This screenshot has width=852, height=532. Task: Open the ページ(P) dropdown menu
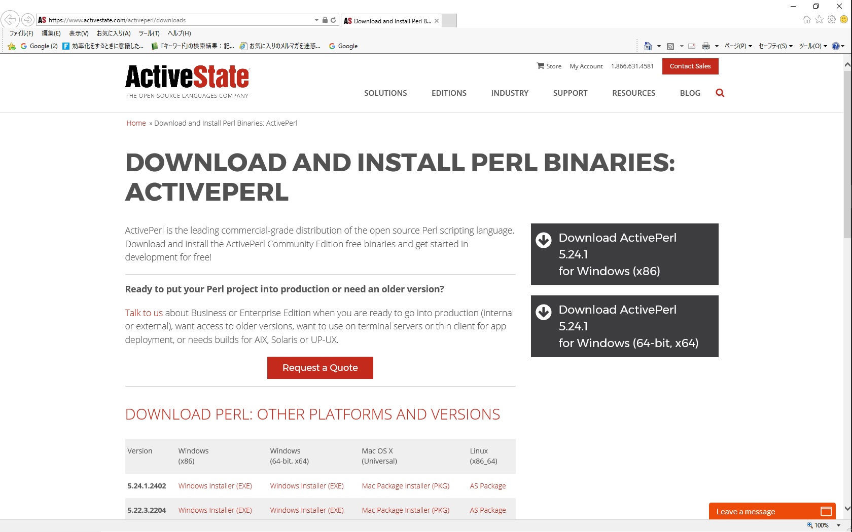click(738, 46)
